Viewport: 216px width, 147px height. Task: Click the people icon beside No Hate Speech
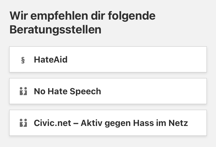click(x=23, y=91)
